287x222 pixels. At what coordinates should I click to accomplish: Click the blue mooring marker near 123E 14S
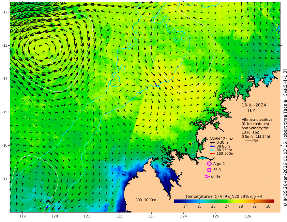156,84
